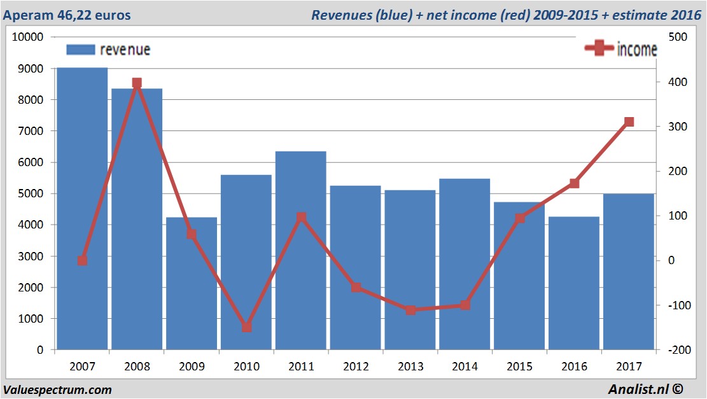Click the 2009 x-axis label
707x399 pixels.
(192, 366)
